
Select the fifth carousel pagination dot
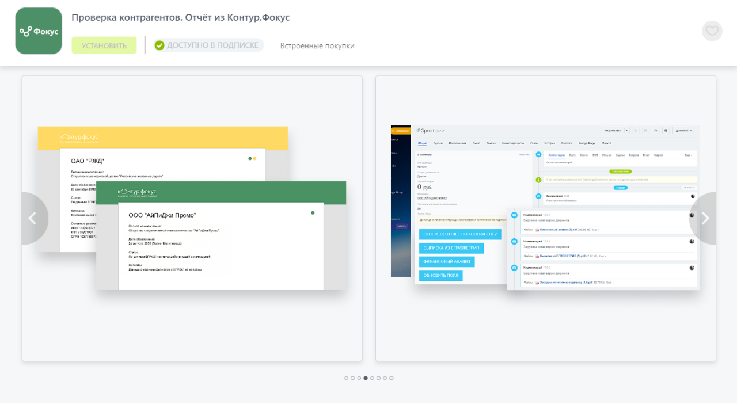point(373,378)
